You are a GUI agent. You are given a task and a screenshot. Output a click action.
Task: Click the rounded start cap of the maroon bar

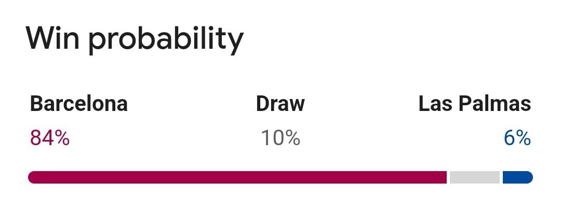coord(32,177)
